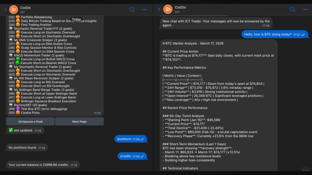Click the bot icon beside BigTonyXBT (20 goals)
The image size is (312, 175).
pos(11,105)
